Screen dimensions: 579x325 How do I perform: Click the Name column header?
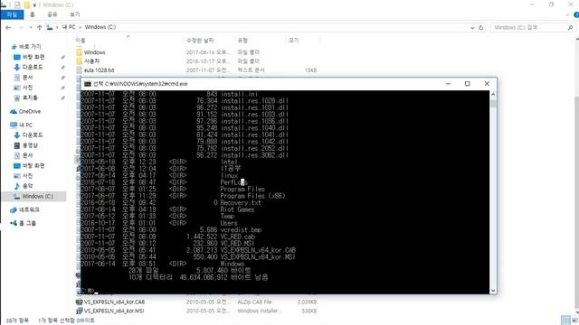coord(81,40)
